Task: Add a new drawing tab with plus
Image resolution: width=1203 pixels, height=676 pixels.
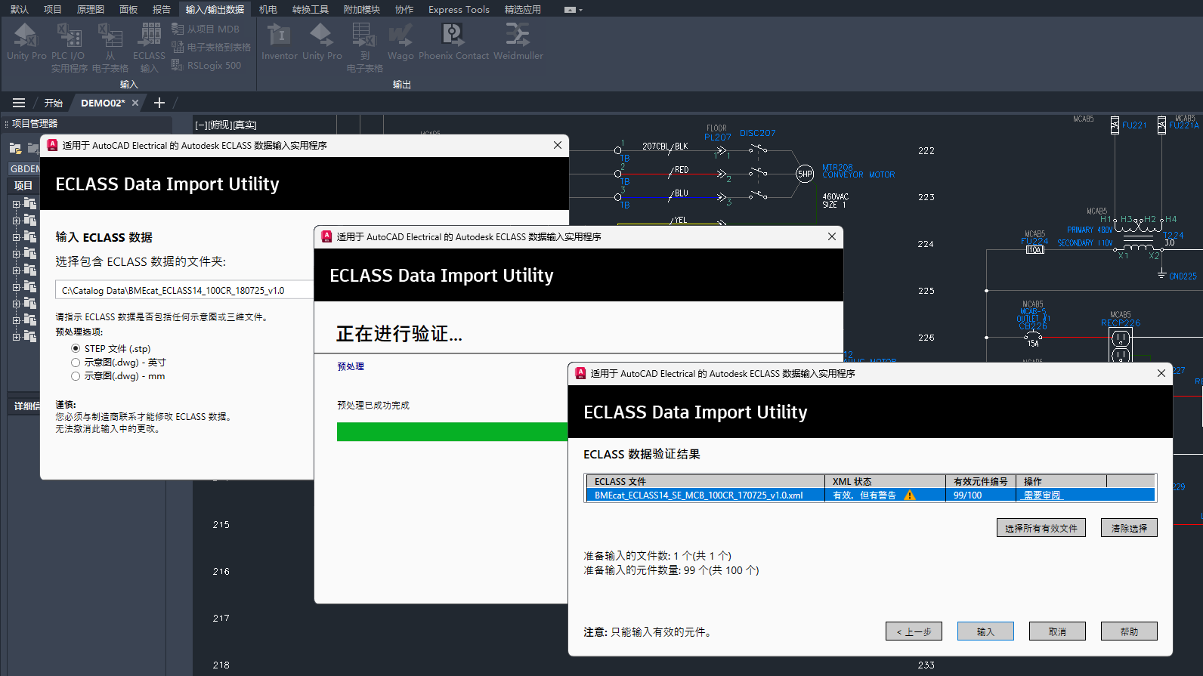Action: [x=159, y=103]
